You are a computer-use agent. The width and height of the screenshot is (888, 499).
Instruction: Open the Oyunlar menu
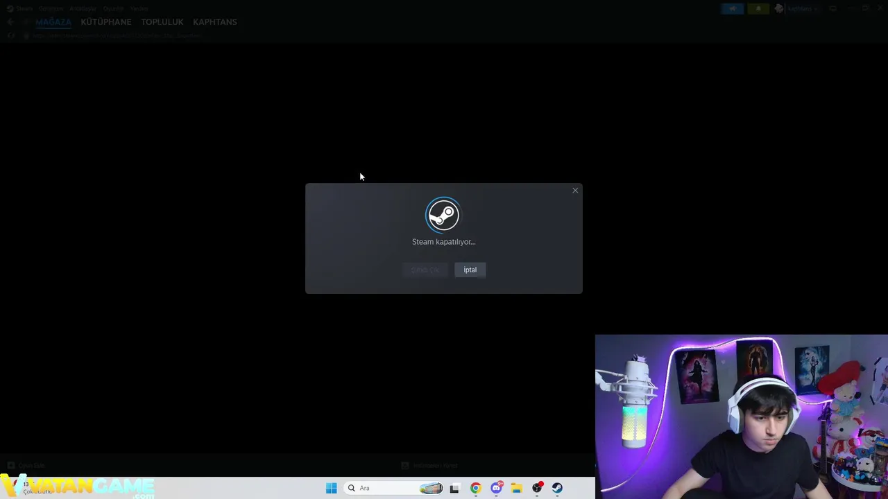(x=113, y=9)
